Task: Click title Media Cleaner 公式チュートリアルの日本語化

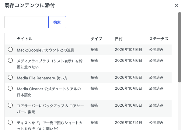Action: click(49, 92)
